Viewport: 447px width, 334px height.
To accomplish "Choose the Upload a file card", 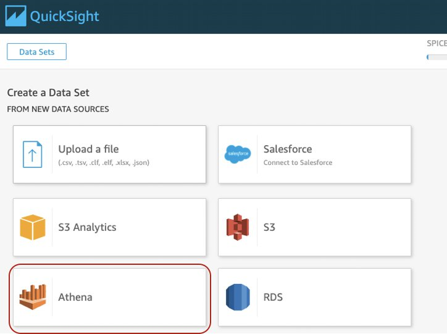I will pyautogui.click(x=109, y=154).
